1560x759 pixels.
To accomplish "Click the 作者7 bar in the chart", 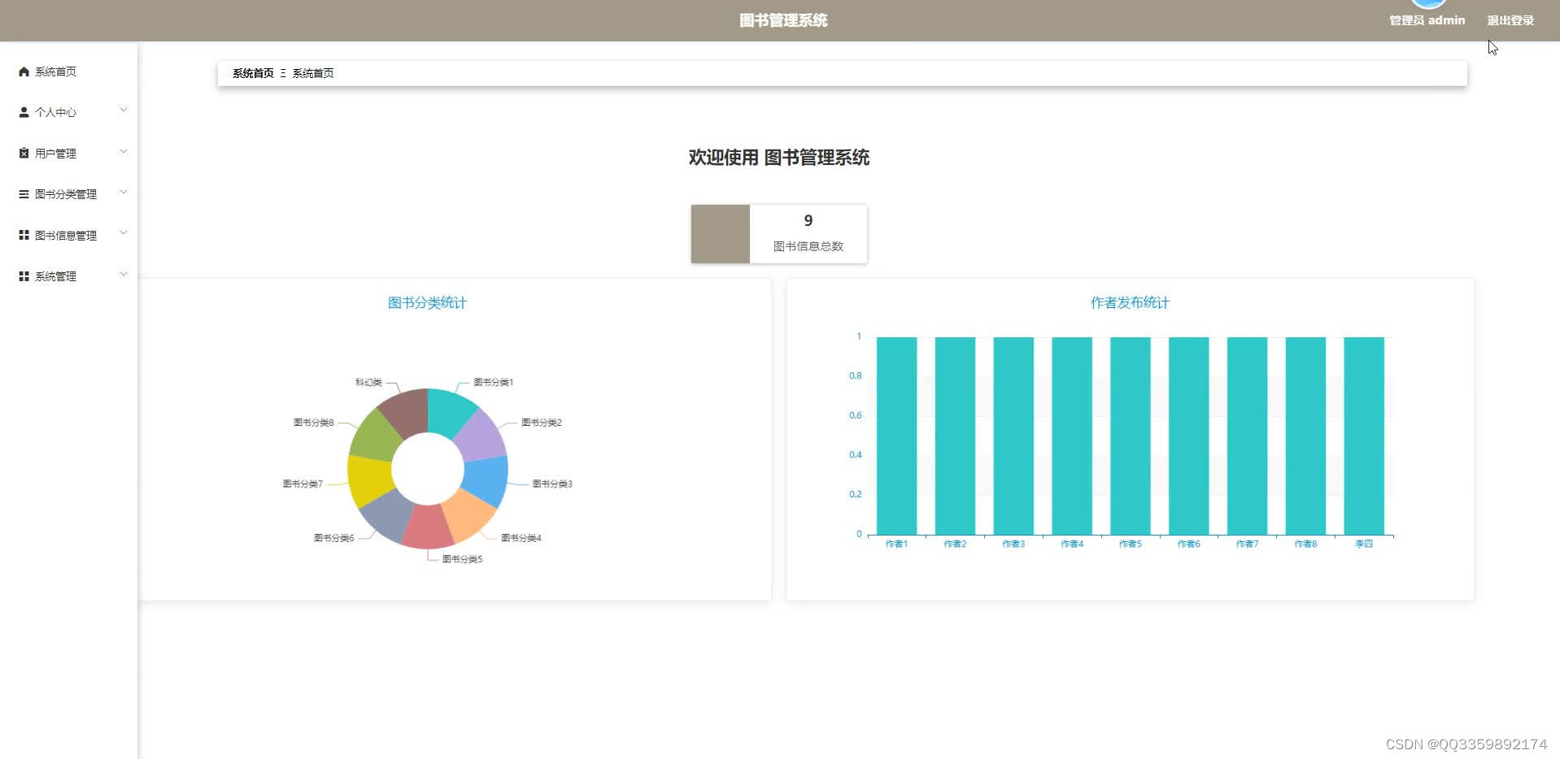I will coord(1247,436).
